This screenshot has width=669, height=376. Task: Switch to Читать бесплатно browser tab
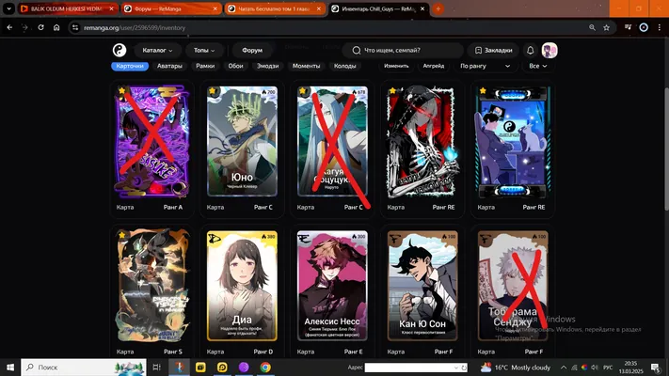pyautogui.click(x=275, y=8)
